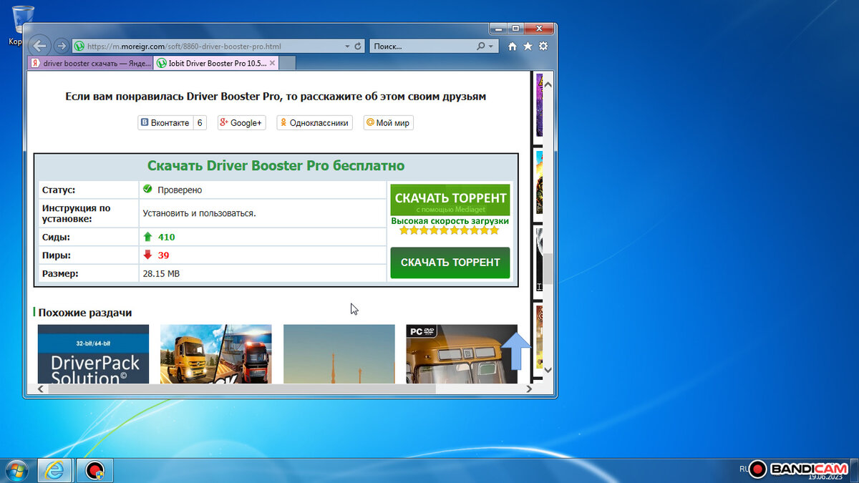Click the size value 28.15 MB
Image resolution: width=859 pixels, height=483 pixels.
(x=161, y=273)
